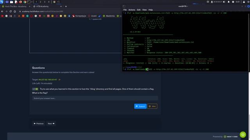Click the network VPN status icon
The width and height of the screenshot is (250, 140).
(212, 2)
